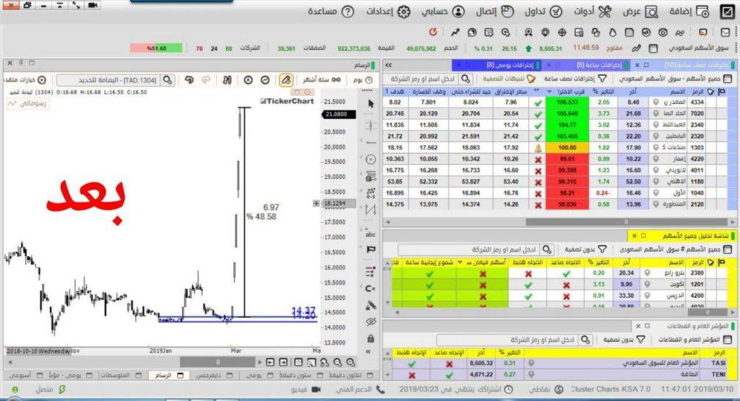The height and width of the screenshot is (401, 740).
Task: Toggle the highlighted drawing pencil button
Action: point(286,80)
